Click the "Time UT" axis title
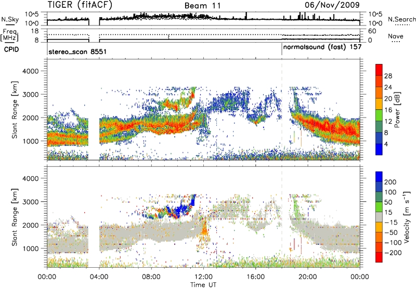Image resolution: width=416 pixels, height=288 pixels. coord(203,285)
